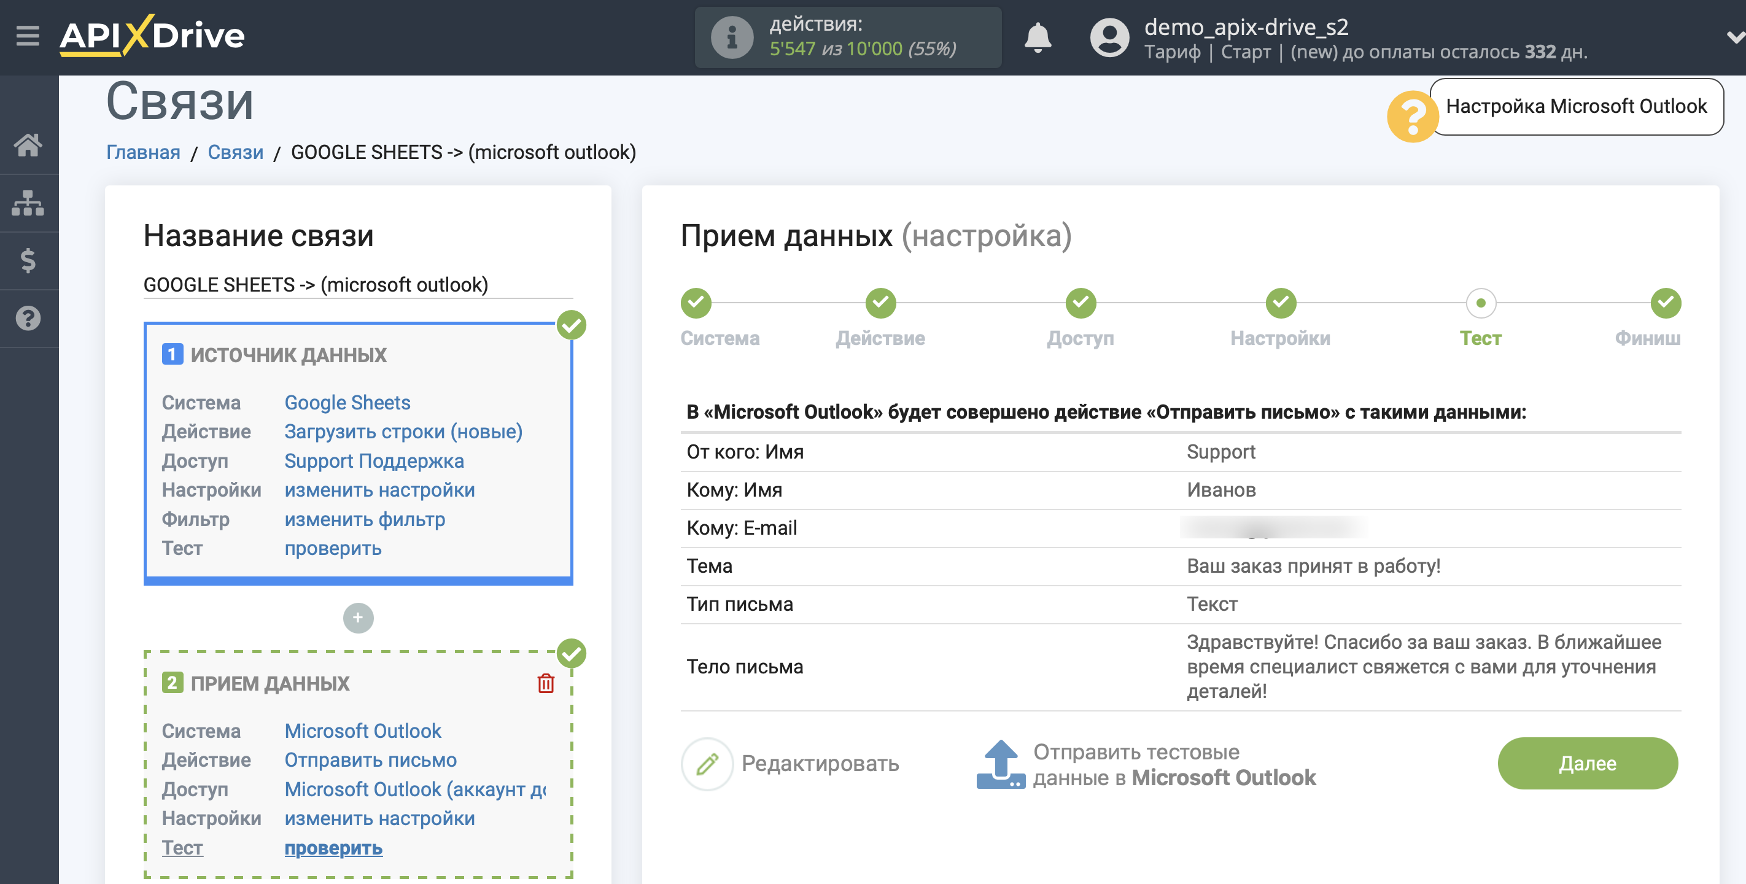1746x884 pixels.
Task: Delete data receiver with trash icon
Action: [x=546, y=683]
